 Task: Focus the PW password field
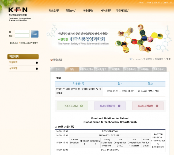[x=22, y=36]
